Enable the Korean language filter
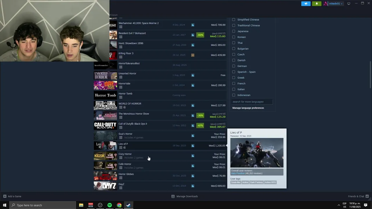This screenshot has height=209, width=372. pos(234,37)
